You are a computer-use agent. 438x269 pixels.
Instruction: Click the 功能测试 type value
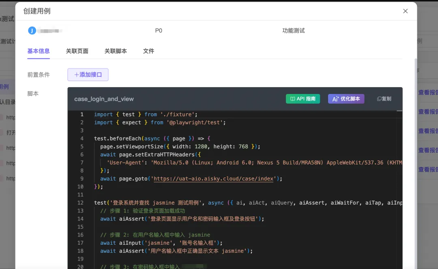coord(293,30)
